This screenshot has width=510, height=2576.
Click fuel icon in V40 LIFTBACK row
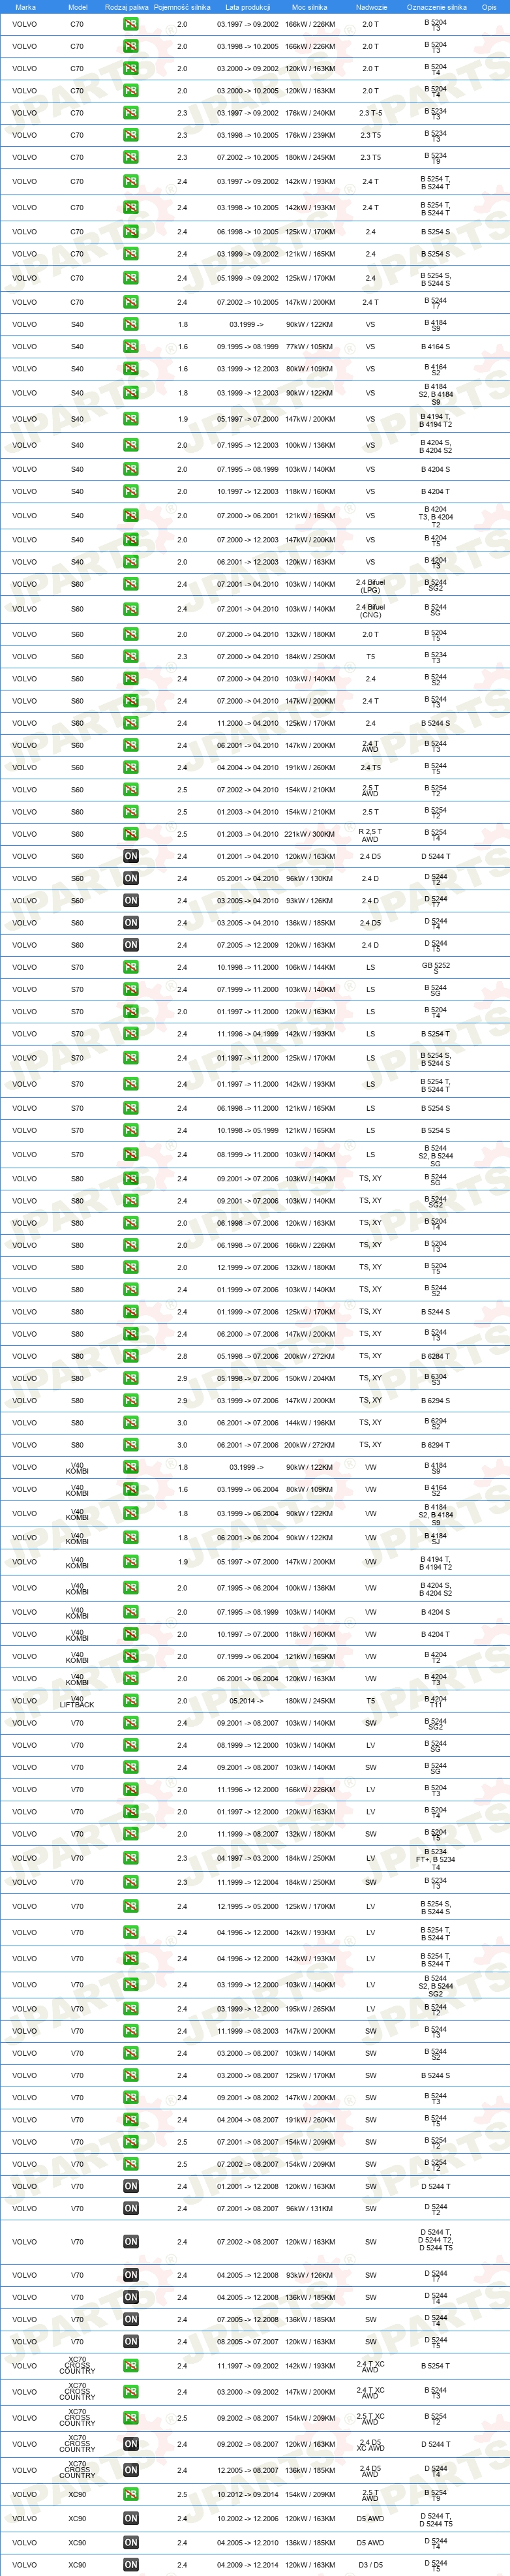(x=131, y=1700)
